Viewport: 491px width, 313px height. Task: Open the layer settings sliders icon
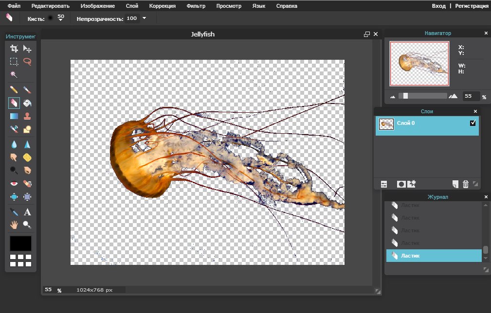point(384,184)
